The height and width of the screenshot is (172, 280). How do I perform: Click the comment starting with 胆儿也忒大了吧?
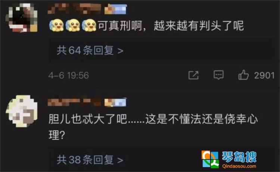(x=153, y=127)
